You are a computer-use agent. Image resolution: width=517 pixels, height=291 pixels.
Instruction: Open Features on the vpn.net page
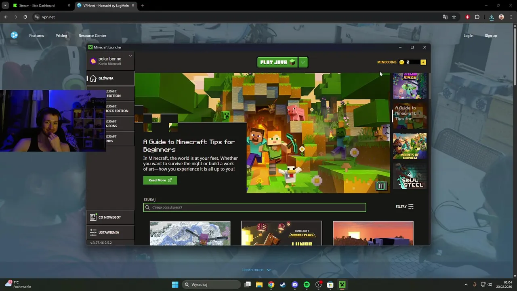(36, 36)
